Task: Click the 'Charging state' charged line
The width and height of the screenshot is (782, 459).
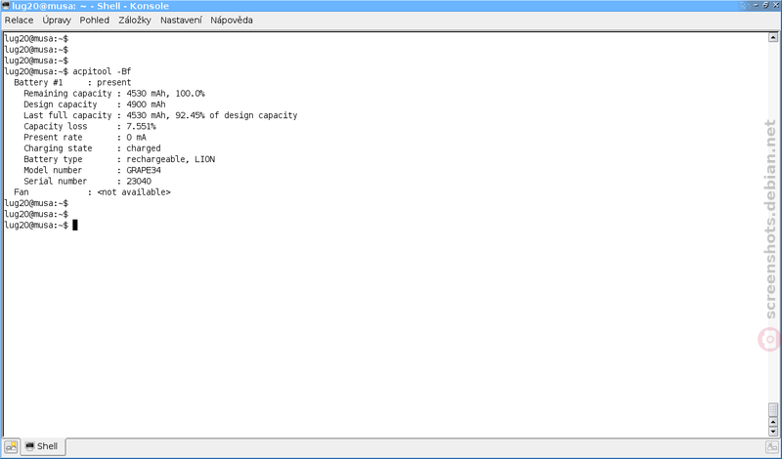Action: click(x=92, y=148)
